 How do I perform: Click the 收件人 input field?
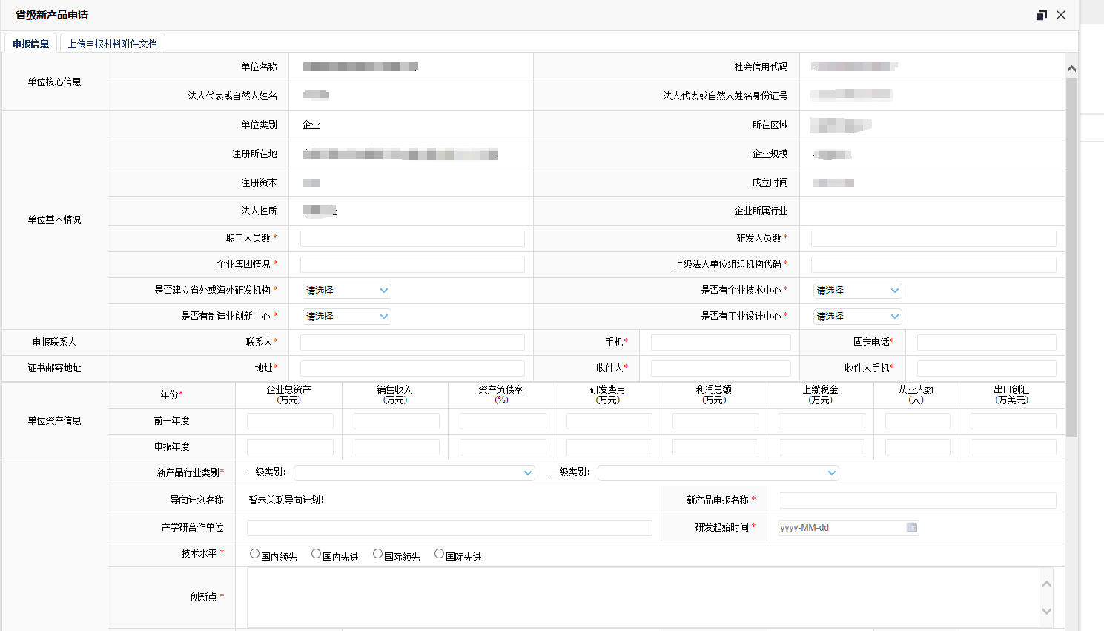coord(721,369)
